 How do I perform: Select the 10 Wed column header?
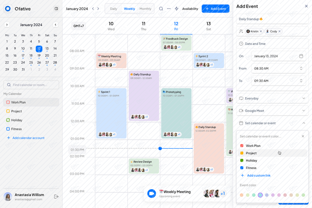click(x=111, y=26)
